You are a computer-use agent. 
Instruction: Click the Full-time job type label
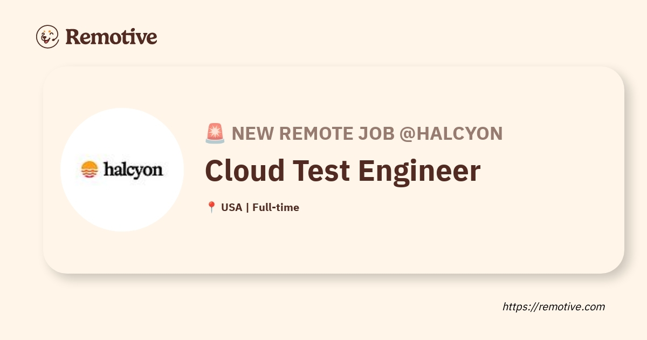[276, 207]
